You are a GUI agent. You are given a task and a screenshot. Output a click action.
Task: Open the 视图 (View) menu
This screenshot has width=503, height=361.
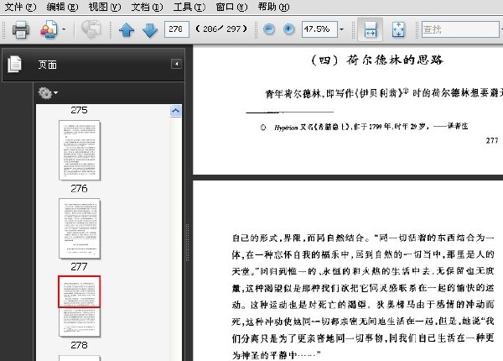point(105,7)
